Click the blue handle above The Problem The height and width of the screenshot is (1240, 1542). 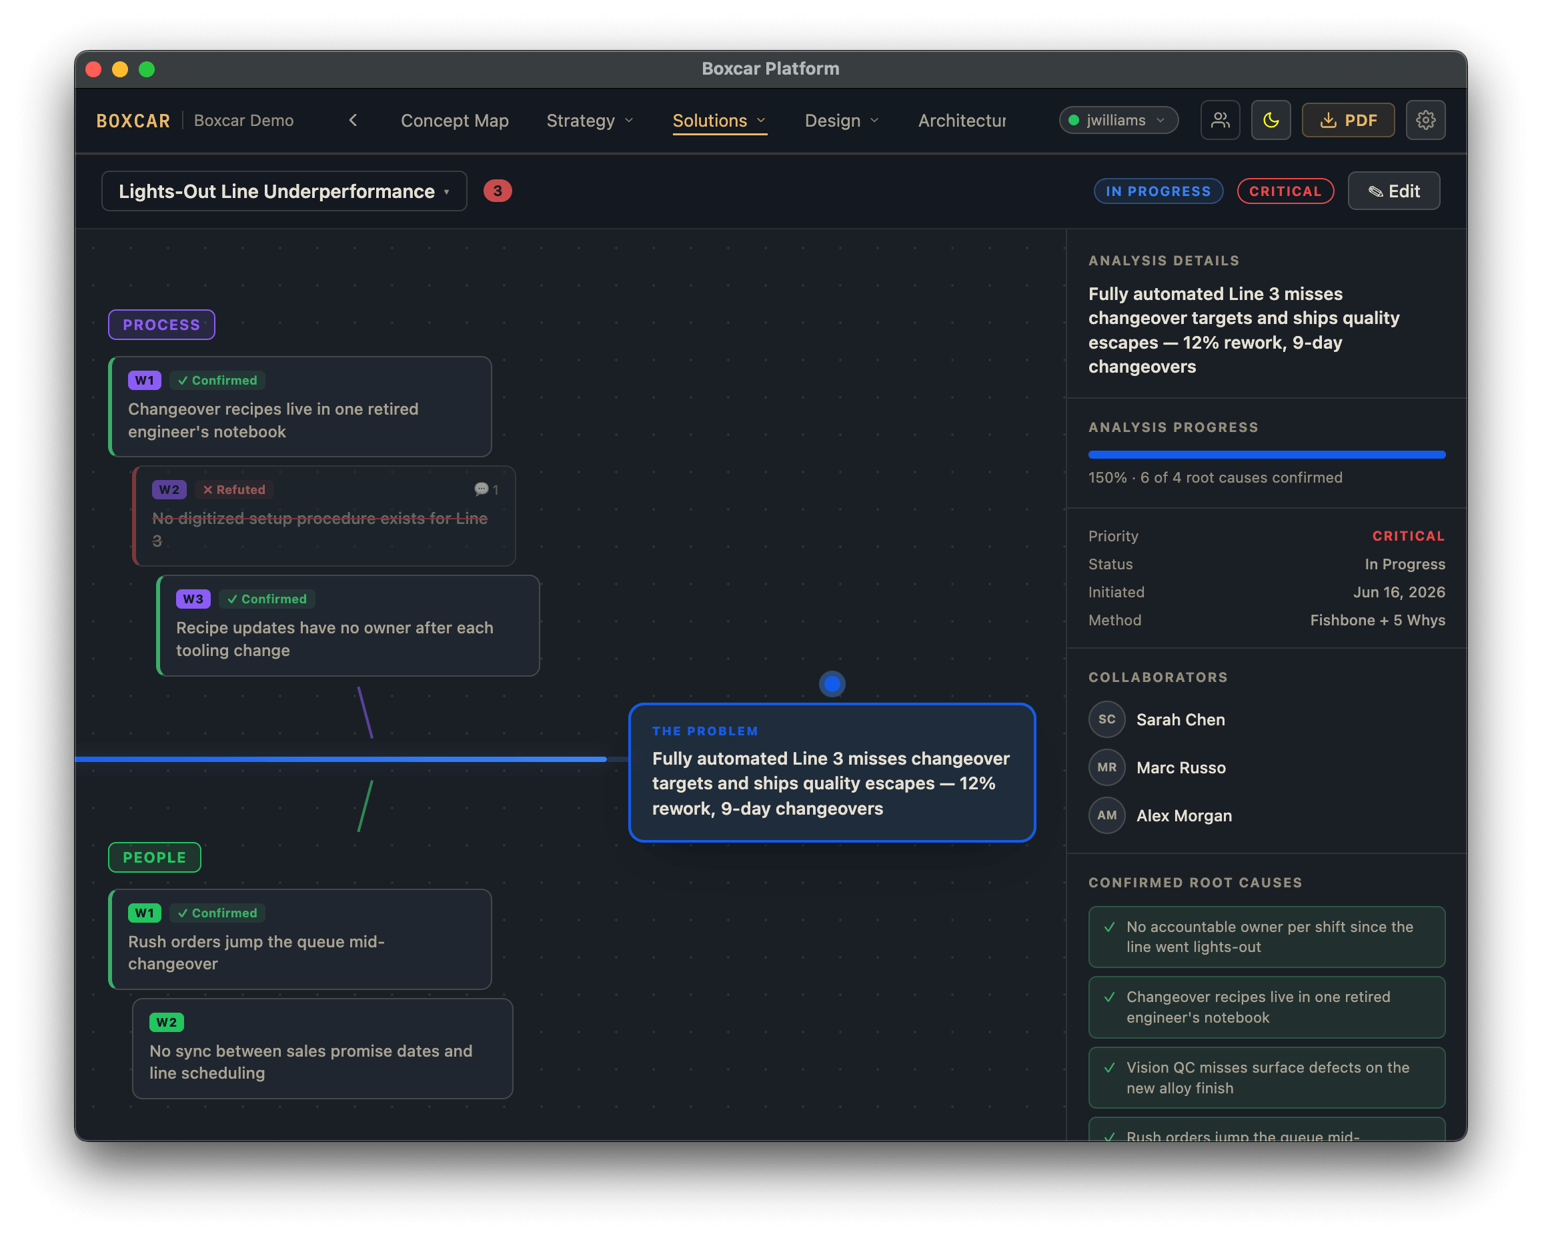click(x=832, y=685)
